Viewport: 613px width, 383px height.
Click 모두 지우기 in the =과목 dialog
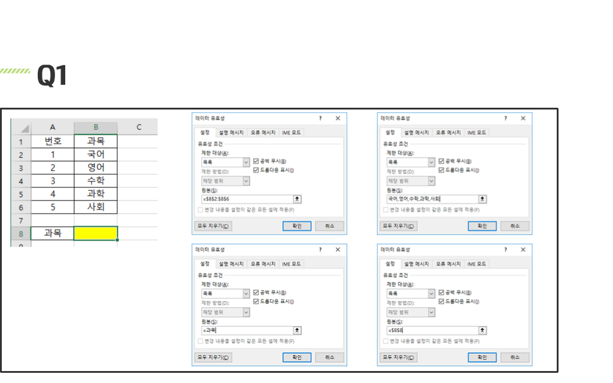213,357
